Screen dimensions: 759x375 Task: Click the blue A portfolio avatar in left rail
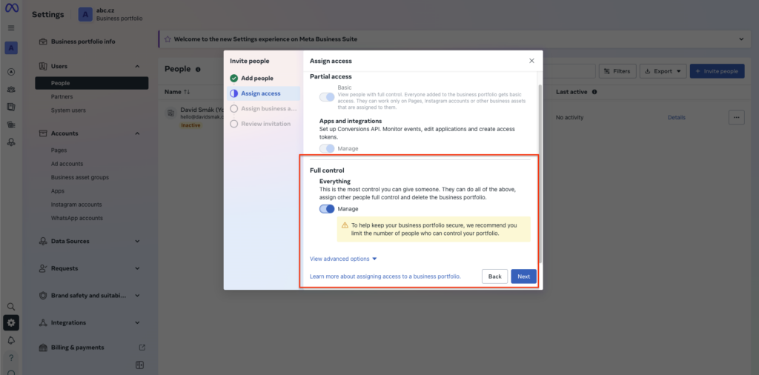pos(11,48)
